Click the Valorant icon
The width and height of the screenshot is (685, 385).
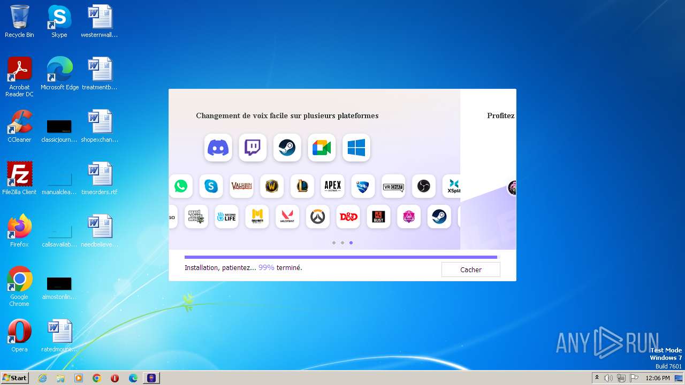[287, 217]
